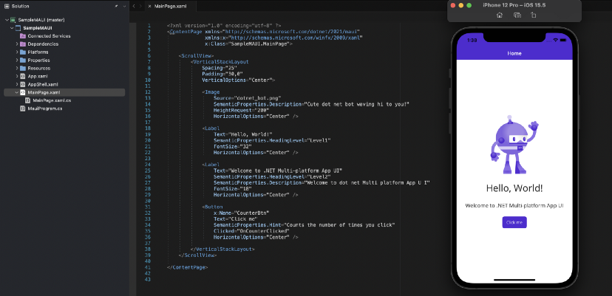
Task: Place cursor on Padding="30,0" attribute
Action: 222,74
